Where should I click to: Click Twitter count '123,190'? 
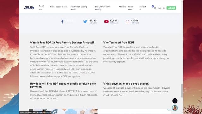pos(92,20)
